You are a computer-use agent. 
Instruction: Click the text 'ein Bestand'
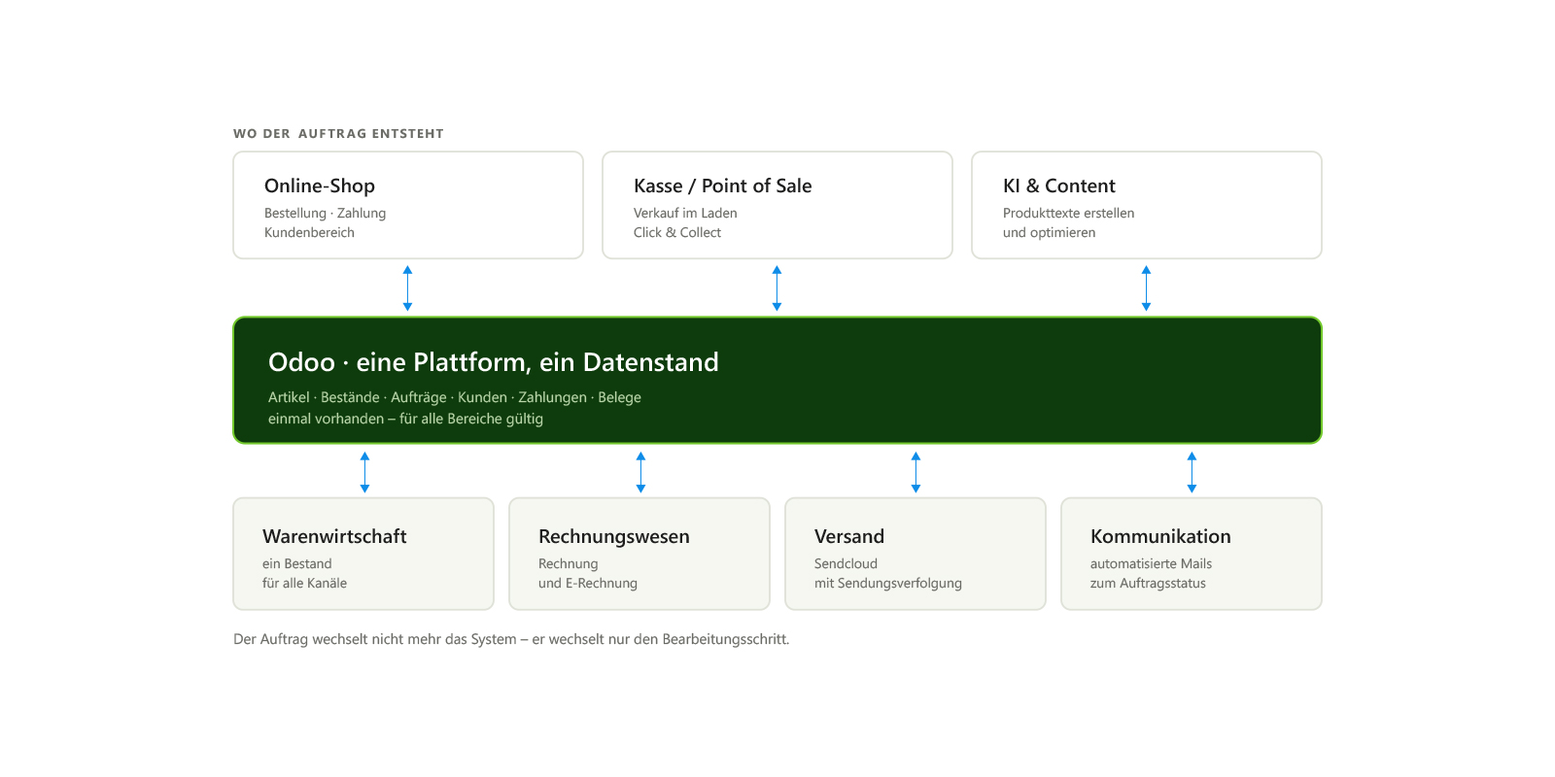(x=296, y=563)
